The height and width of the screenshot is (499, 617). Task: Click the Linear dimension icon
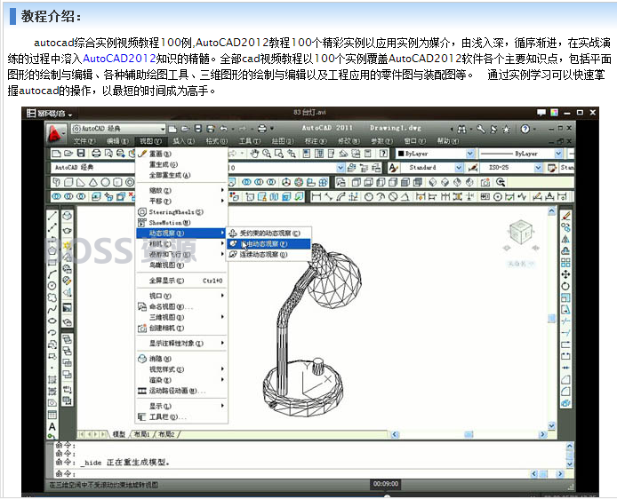point(316,196)
